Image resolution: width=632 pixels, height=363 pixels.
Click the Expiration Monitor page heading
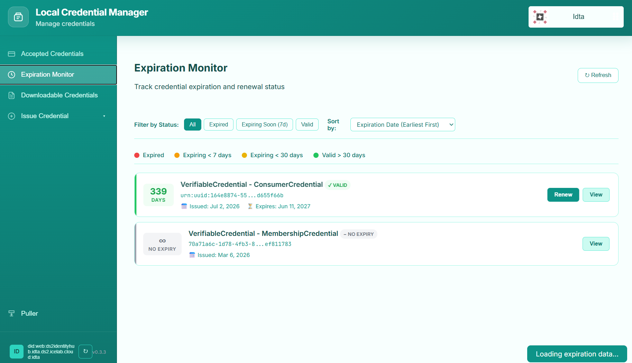181,68
